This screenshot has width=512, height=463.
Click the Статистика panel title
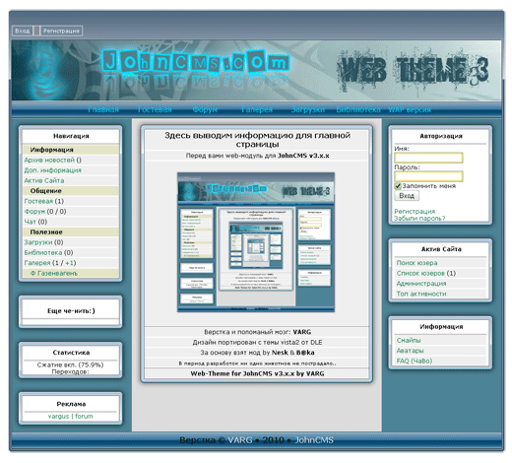(x=71, y=353)
